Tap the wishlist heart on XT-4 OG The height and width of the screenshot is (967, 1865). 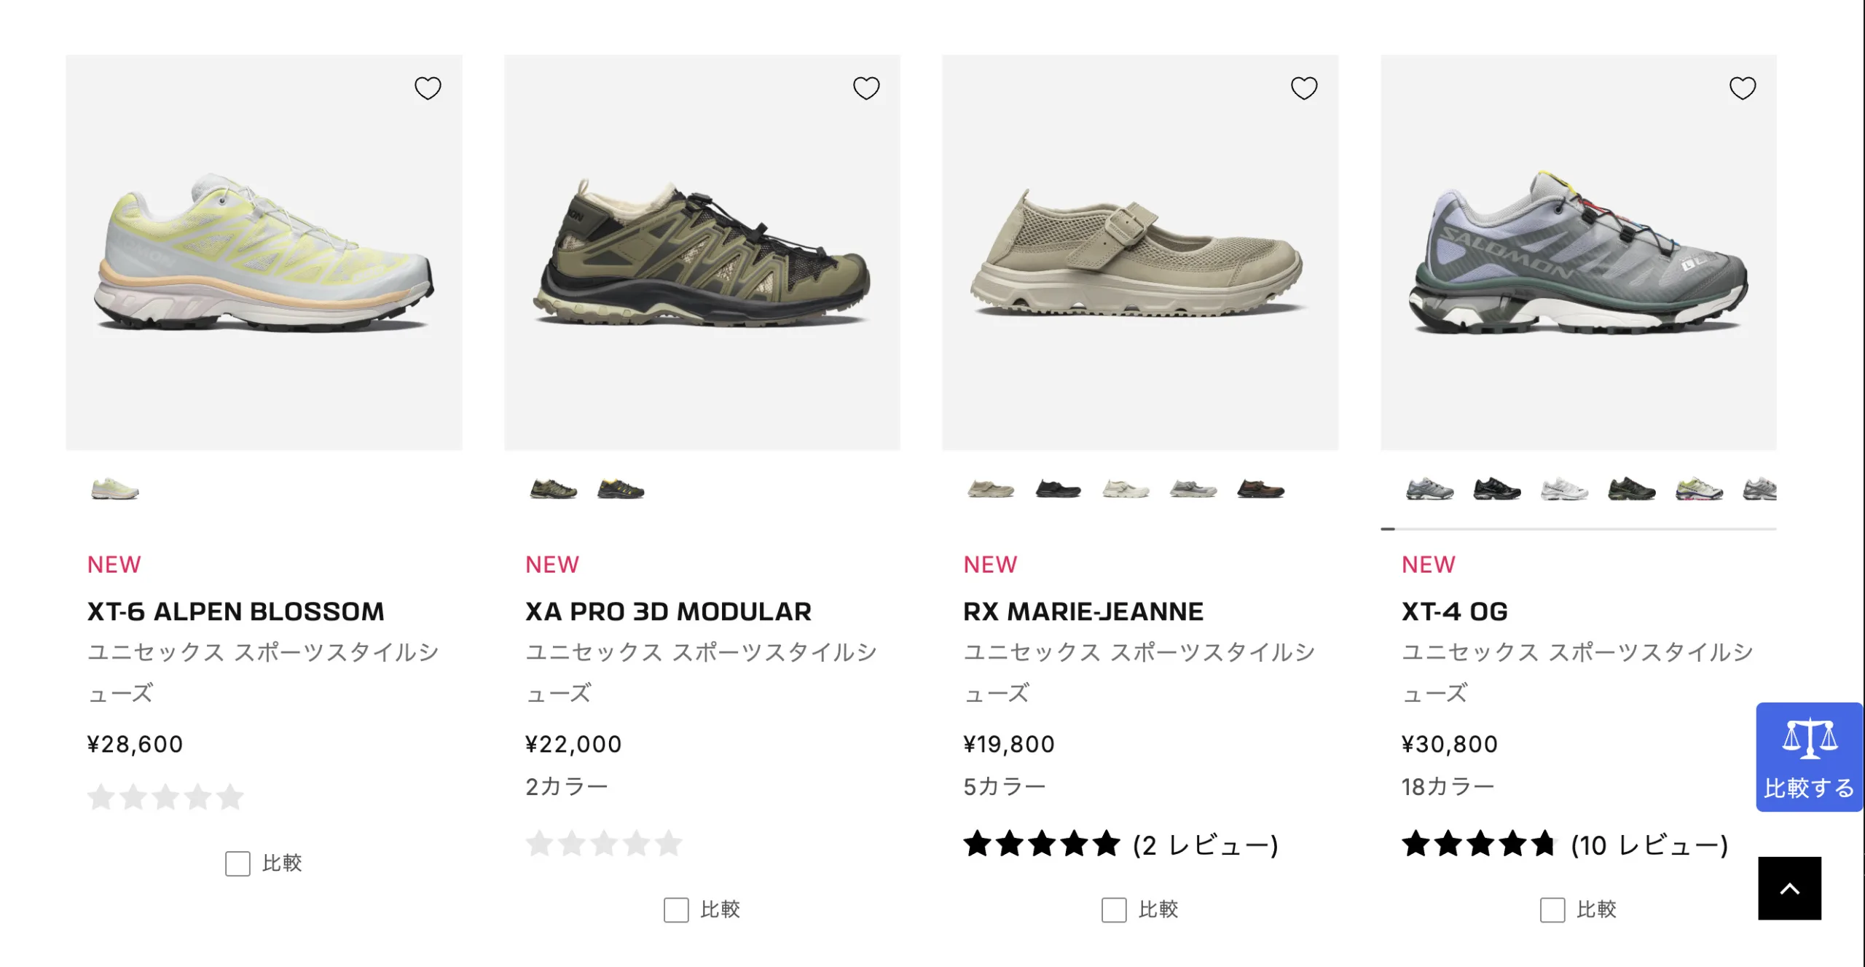tap(1743, 88)
